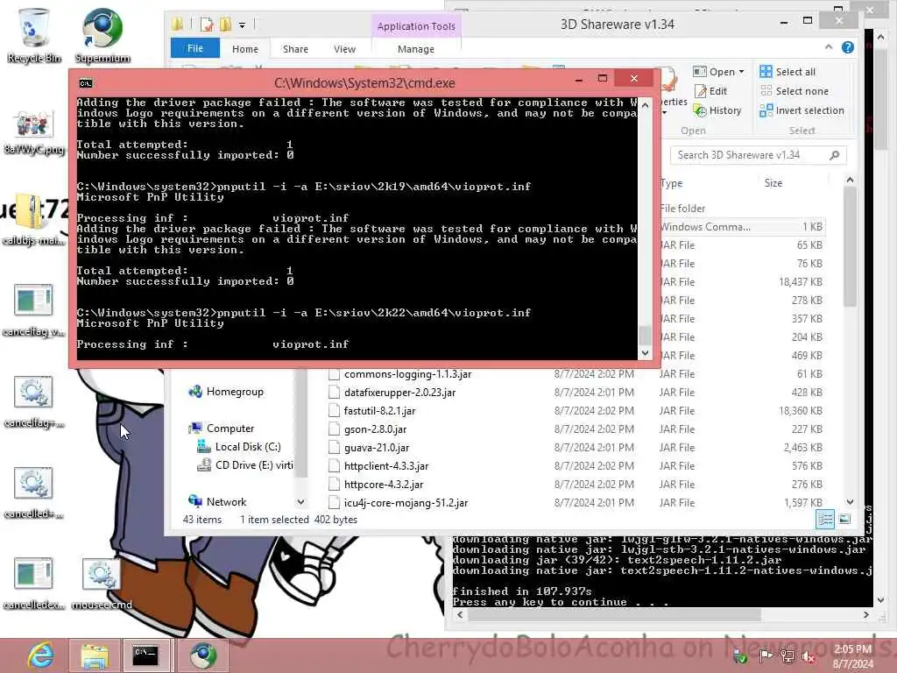The height and width of the screenshot is (673, 897).
Task: Open 8aVWyC.png desktop image icon
Action: (x=33, y=131)
